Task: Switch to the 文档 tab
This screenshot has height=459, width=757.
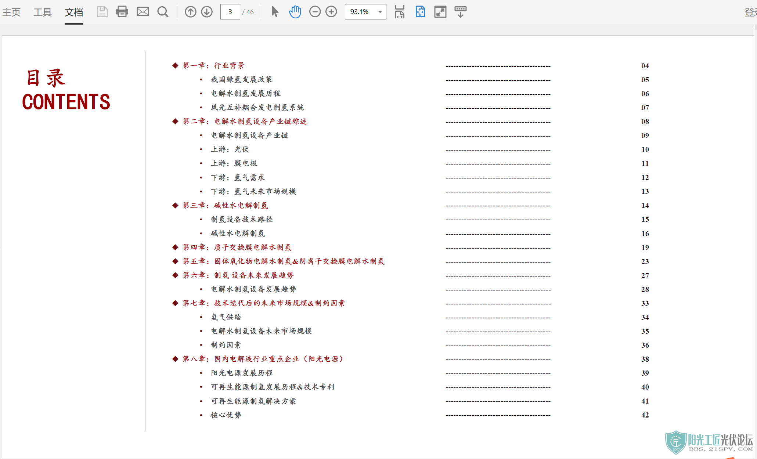Action: [74, 12]
